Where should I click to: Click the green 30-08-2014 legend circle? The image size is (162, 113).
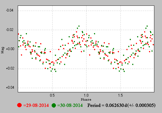(x=54, y=105)
